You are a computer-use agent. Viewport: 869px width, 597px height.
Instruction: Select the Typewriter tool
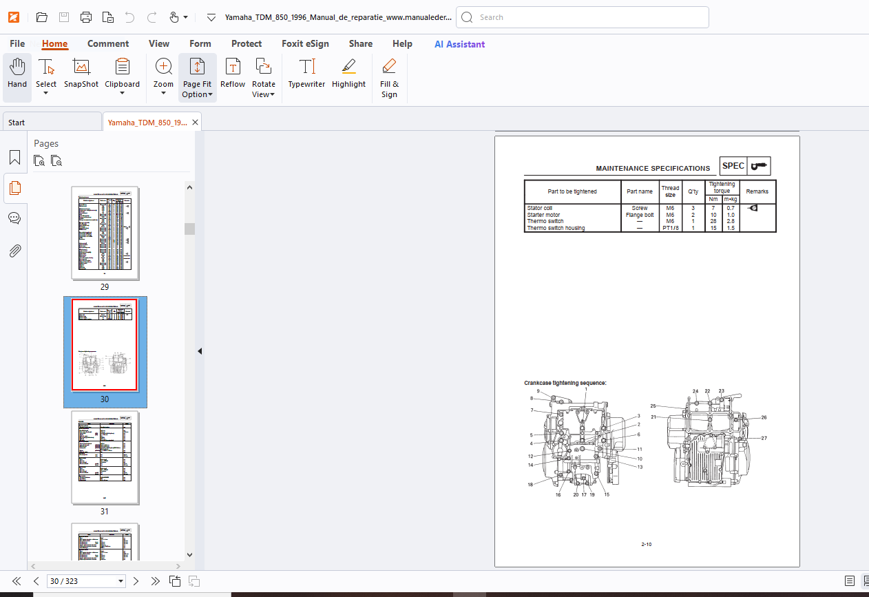[x=306, y=73]
